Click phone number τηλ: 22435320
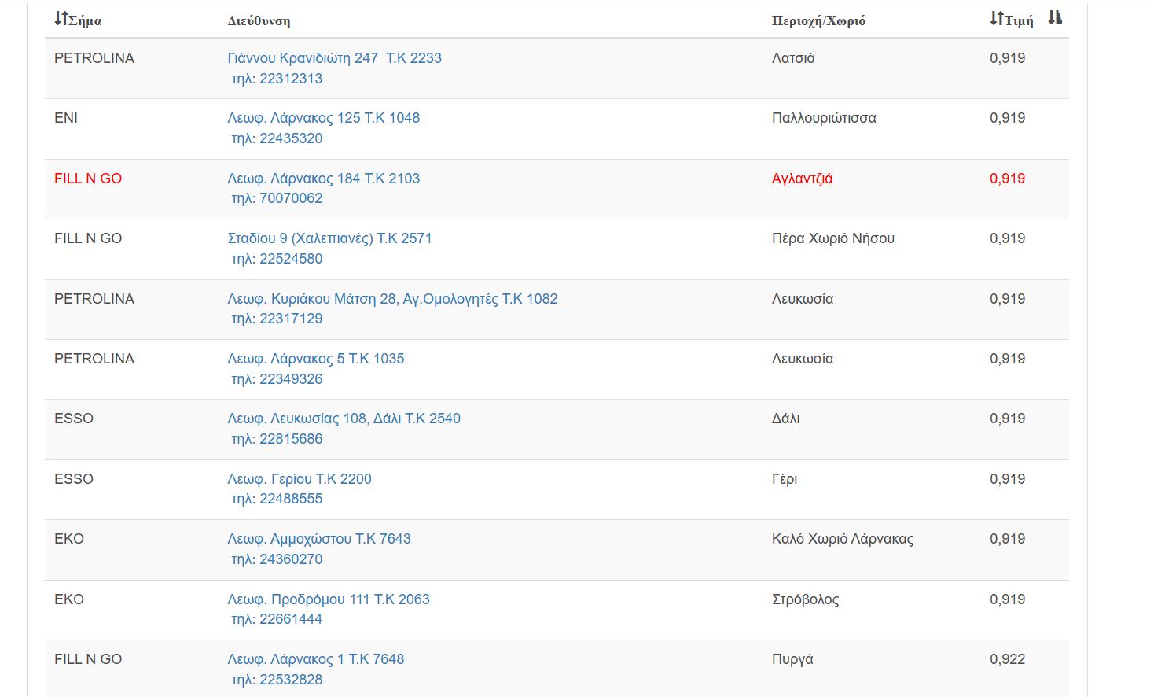 pyautogui.click(x=277, y=138)
